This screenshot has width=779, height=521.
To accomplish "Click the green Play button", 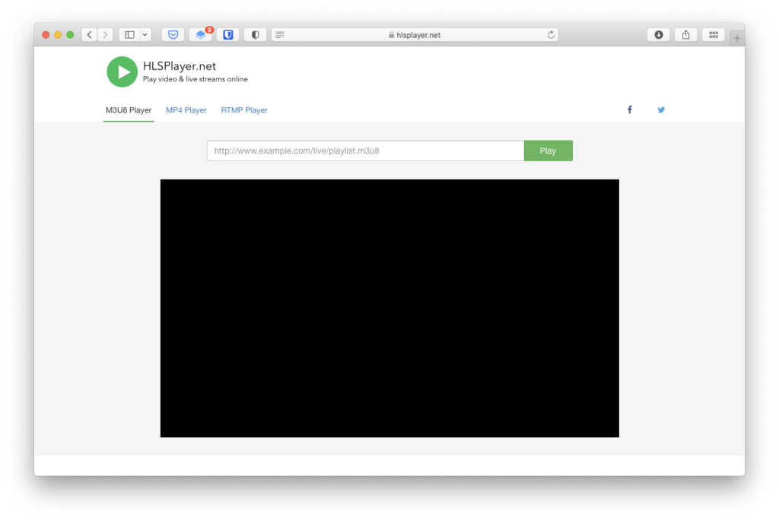I will 548,151.
